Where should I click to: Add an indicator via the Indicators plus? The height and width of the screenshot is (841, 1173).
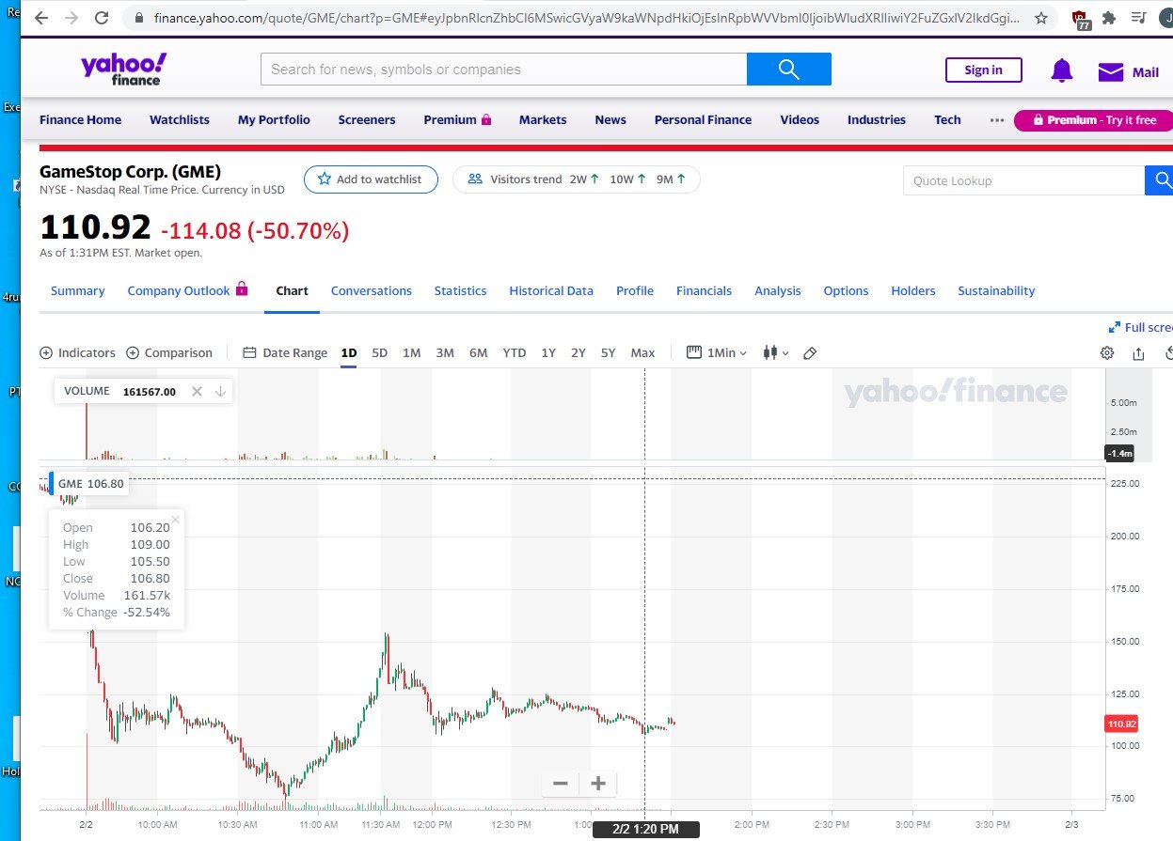pos(77,353)
